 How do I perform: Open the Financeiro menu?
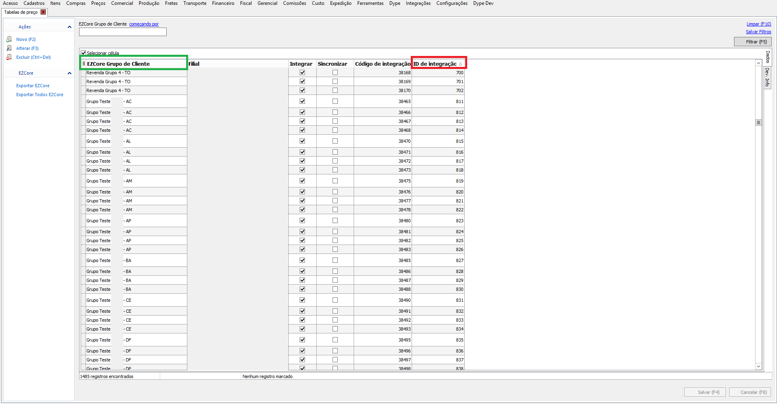click(x=223, y=3)
